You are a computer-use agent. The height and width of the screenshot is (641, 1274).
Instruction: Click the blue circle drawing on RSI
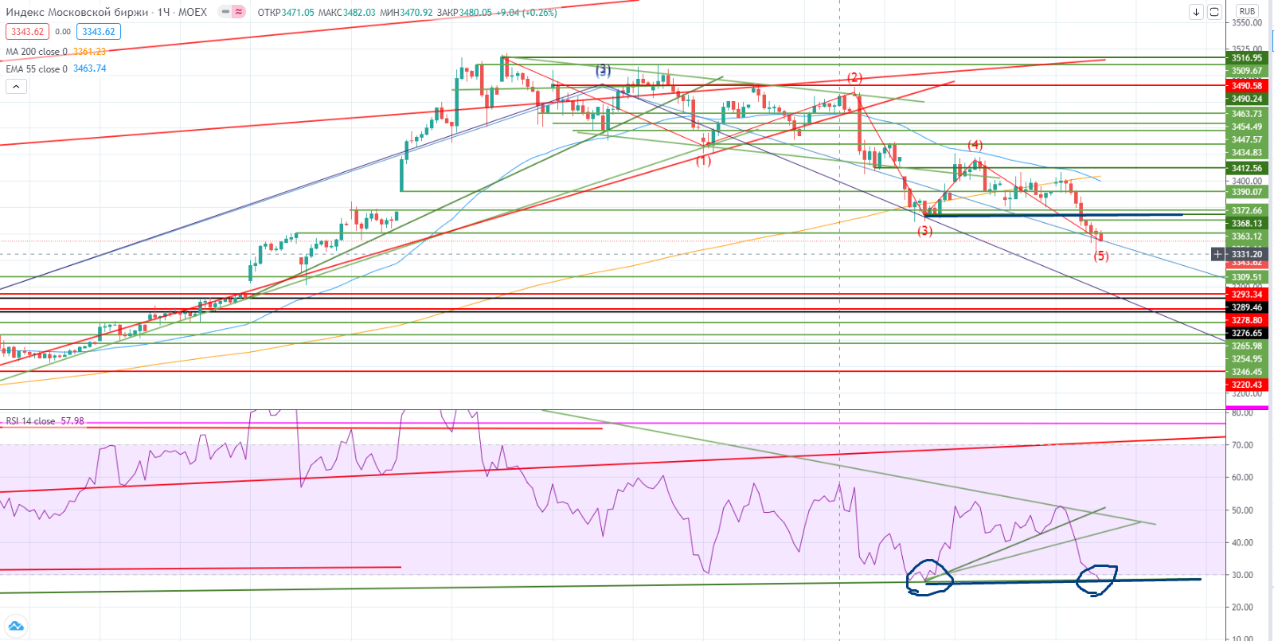1096,580
